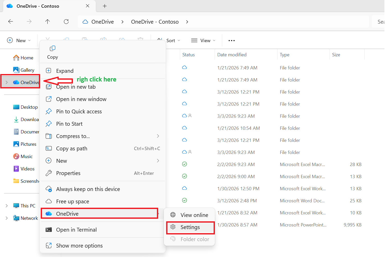Click the size value 9,995 KB

click(x=353, y=225)
